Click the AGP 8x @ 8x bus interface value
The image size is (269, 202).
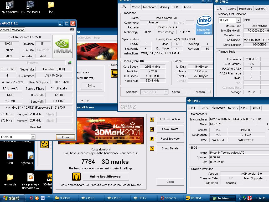[54, 75]
